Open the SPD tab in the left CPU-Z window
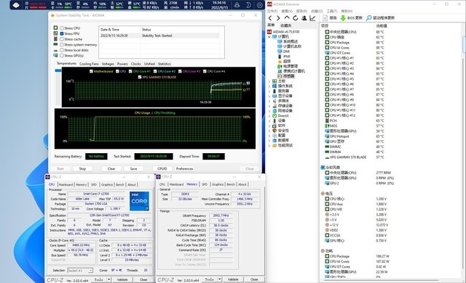This screenshot has height=283, width=466. tap(94, 184)
